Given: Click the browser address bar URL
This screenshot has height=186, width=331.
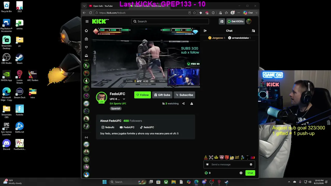Looking at the screenshot, I should click(112, 13).
